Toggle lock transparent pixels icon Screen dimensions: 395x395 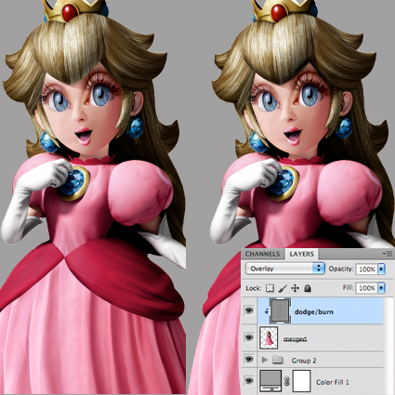tap(270, 288)
